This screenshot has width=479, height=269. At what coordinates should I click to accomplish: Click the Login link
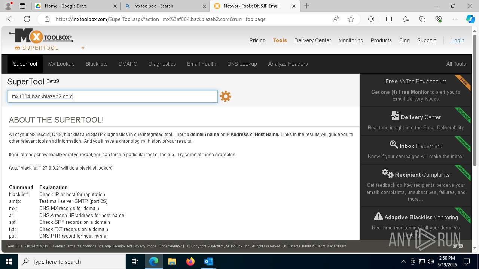[x=458, y=40]
